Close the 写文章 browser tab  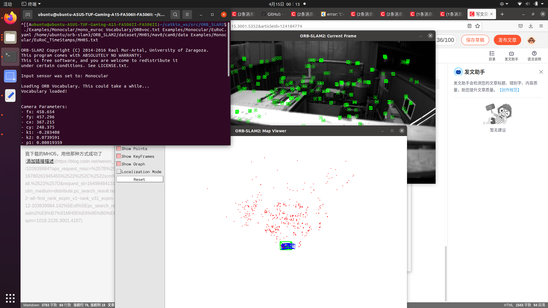pyautogui.click(x=491, y=14)
